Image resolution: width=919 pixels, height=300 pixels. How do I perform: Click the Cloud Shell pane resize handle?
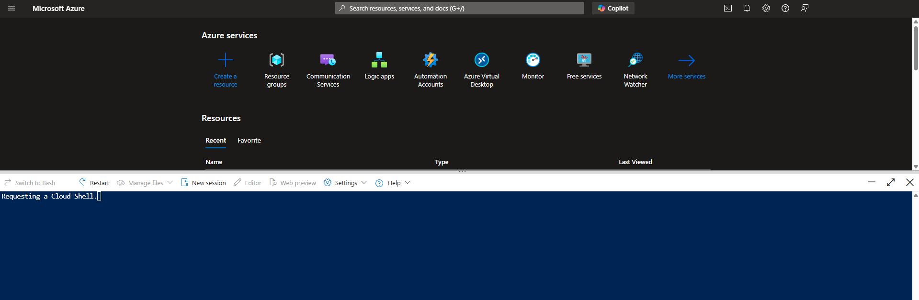(x=462, y=171)
